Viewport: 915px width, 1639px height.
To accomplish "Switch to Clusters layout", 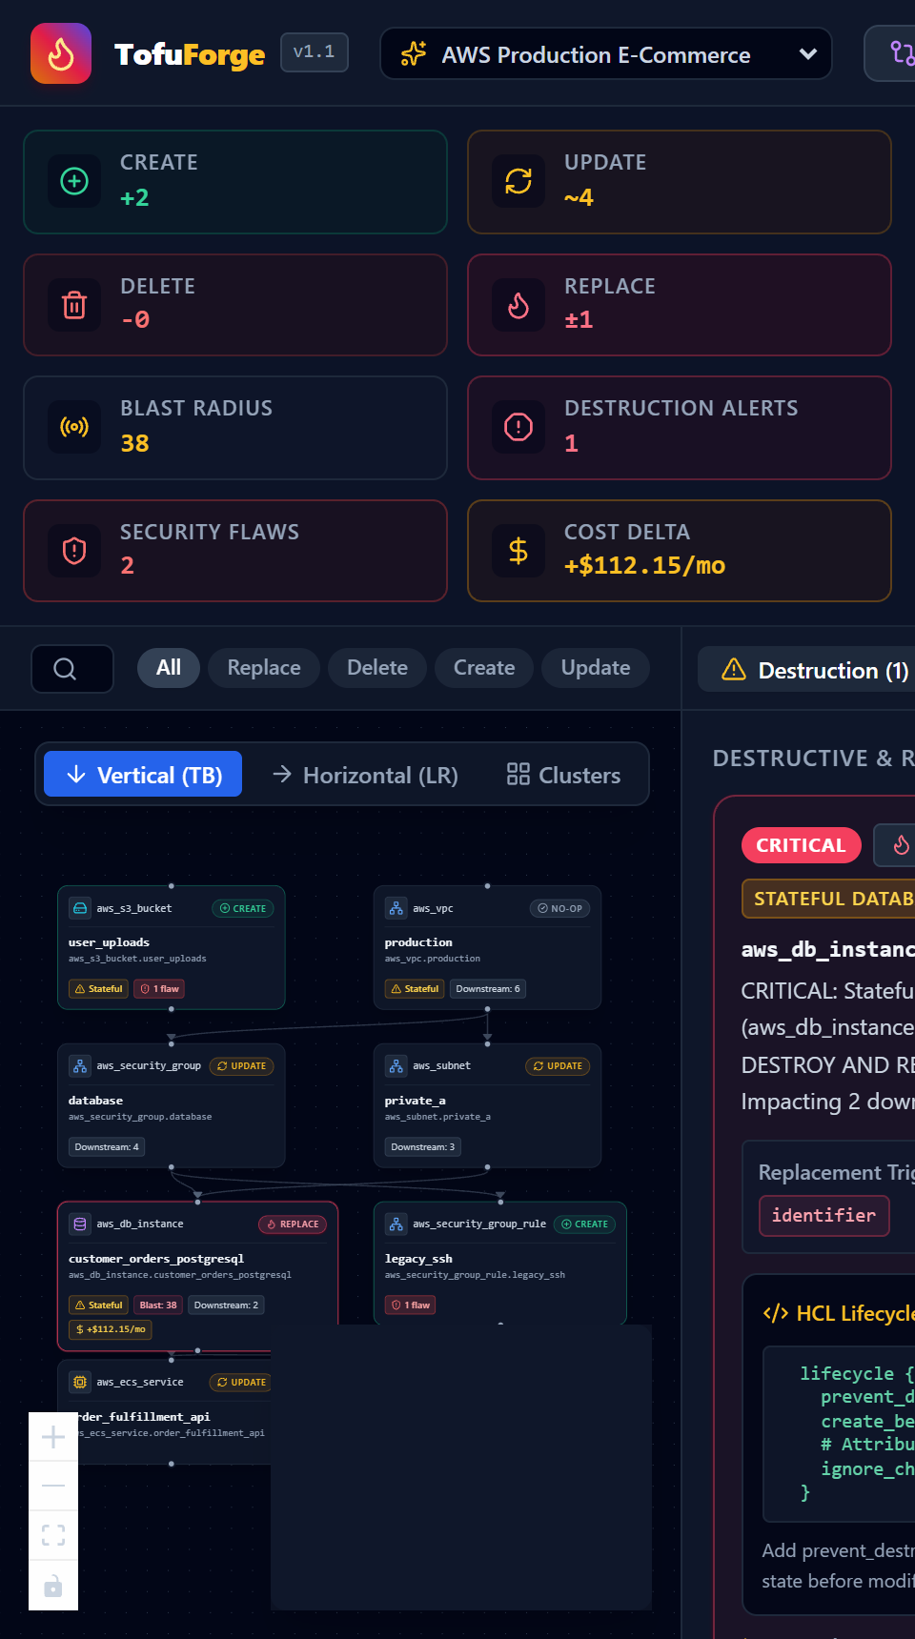I will (563, 775).
